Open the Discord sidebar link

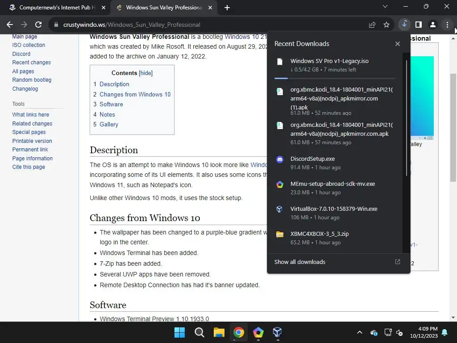tap(21, 54)
